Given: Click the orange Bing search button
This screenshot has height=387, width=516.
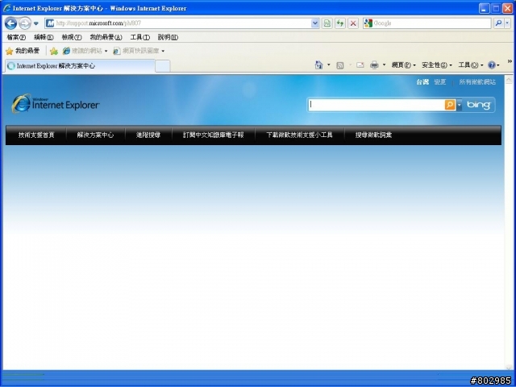Looking at the screenshot, I should tap(450, 105).
